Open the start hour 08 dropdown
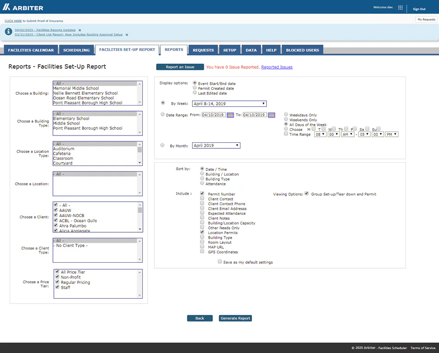Screen dimensions: 439x353 320,135
